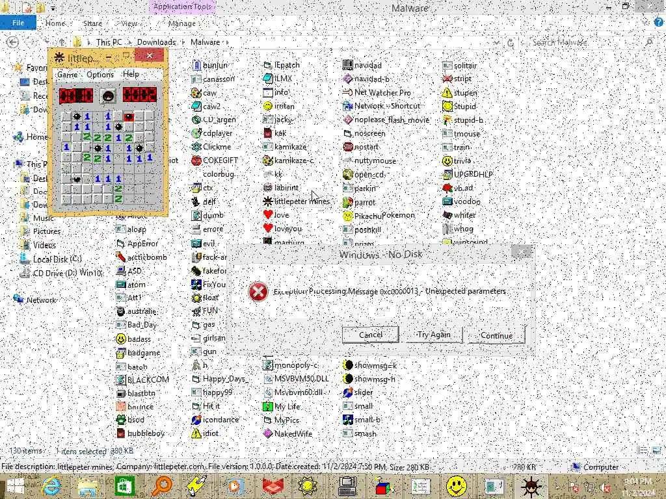666x499 pixels.
Task: Select CD Drive (D:) in navigation pane
Action: click(x=61, y=273)
